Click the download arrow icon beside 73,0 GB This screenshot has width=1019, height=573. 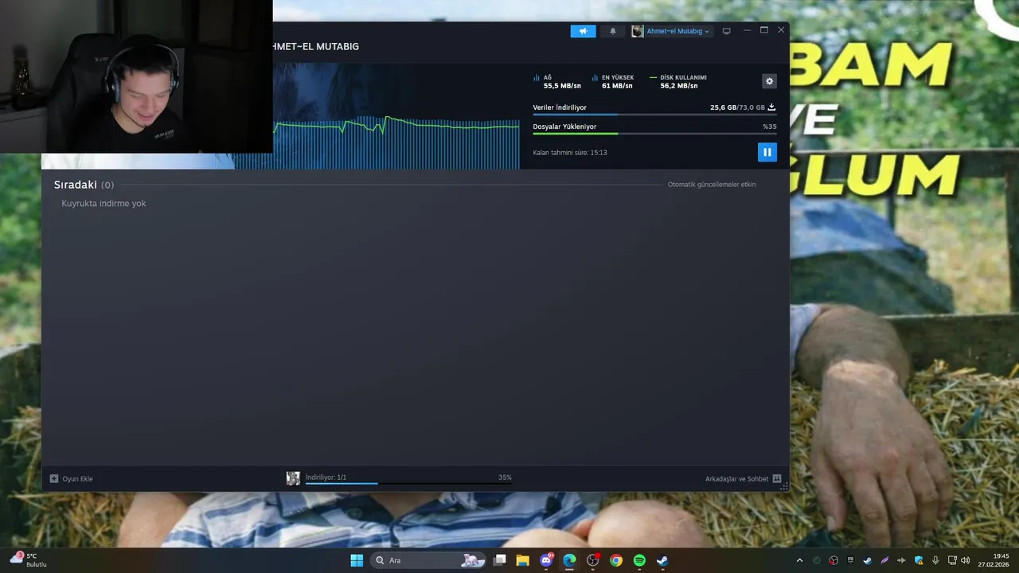click(771, 107)
